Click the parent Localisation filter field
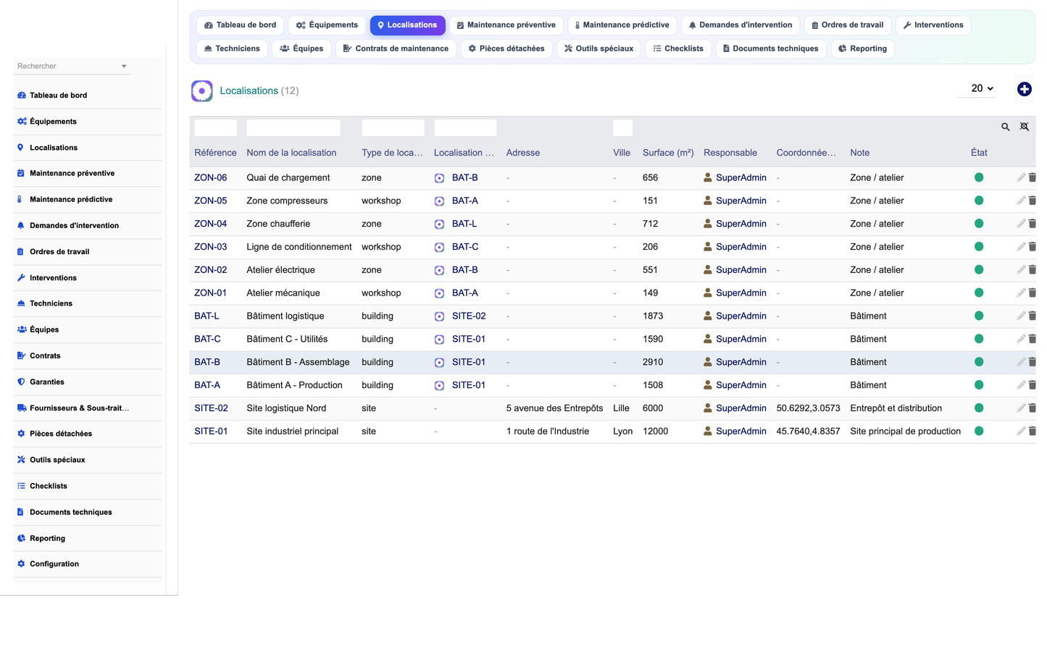Screen dimensions: 1047x648 coord(465,128)
